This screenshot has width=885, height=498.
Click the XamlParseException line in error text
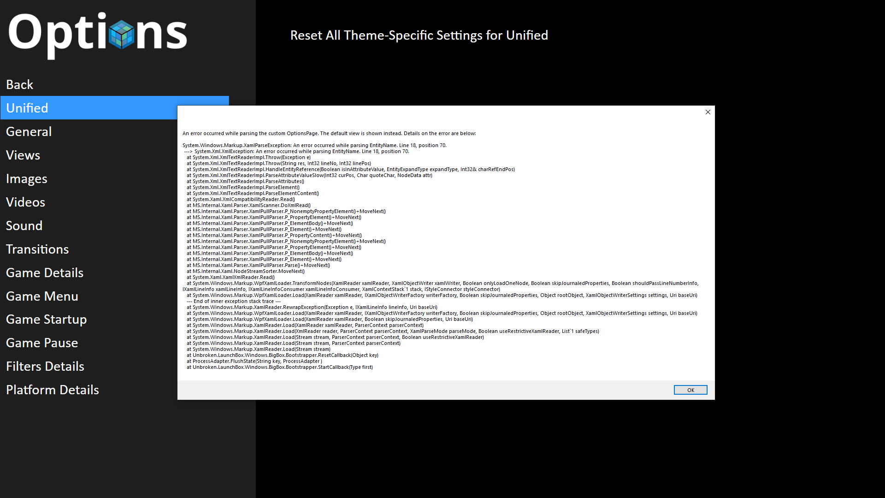pos(314,145)
